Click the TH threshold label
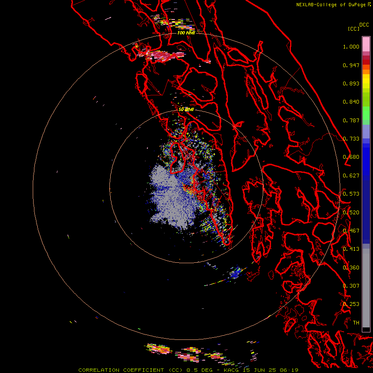The image size is (373, 373). (356, 323)
